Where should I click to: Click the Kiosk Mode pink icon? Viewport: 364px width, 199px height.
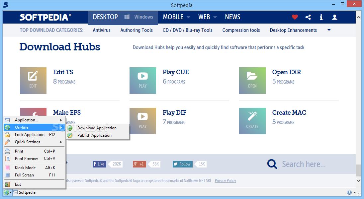tap(7, 168)
